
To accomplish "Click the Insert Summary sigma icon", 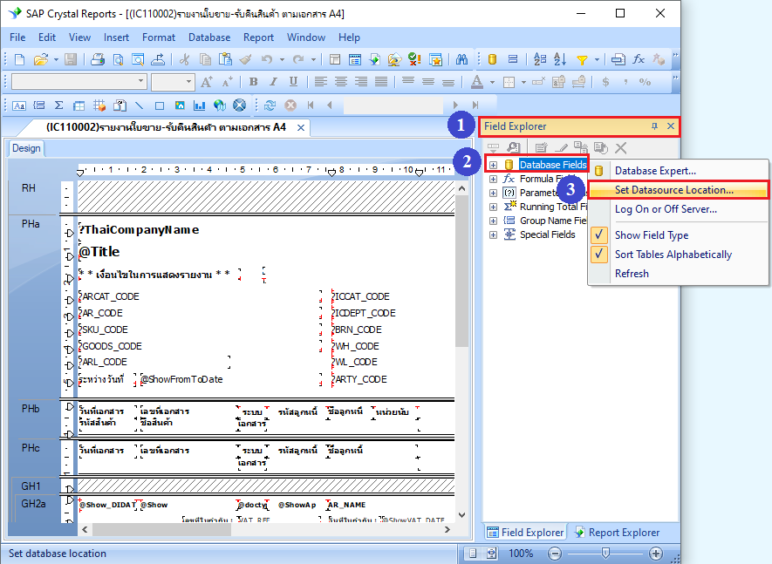I will [58, 105].
